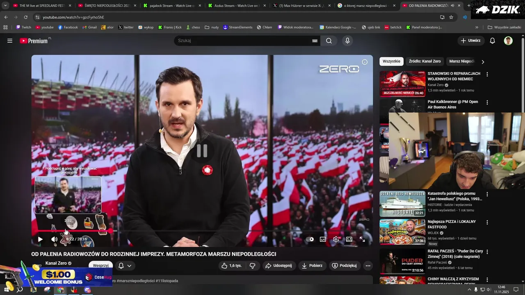
Task: Open site information icon in address bar
Action: pyautogui.click(x=37, y=17)
